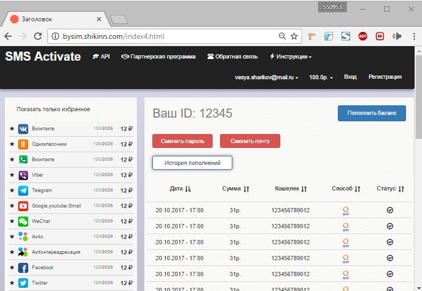422x291 pixels.
Task: Click the Vkontakte VK logo icon
Action: click(23, 129)
